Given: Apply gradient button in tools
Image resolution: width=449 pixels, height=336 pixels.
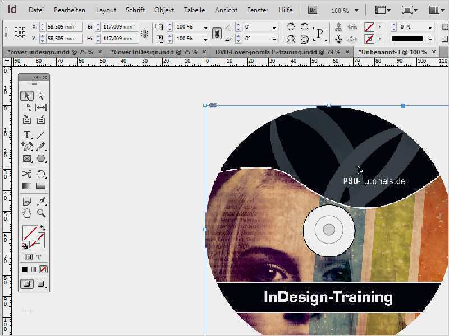Looking at the screenshot, I should (34, 269).
